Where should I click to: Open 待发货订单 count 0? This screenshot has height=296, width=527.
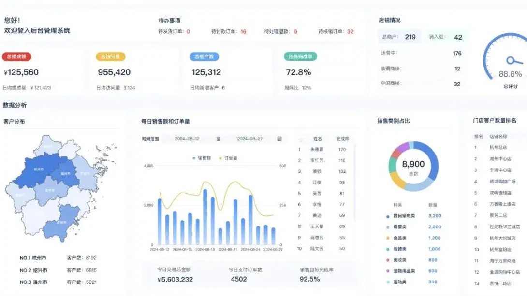(188, 31)
